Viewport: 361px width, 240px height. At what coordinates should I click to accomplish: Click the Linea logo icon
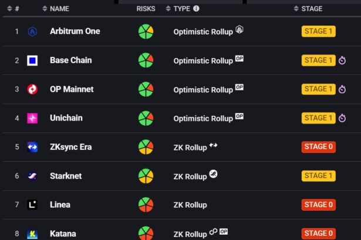pos(32,205)
